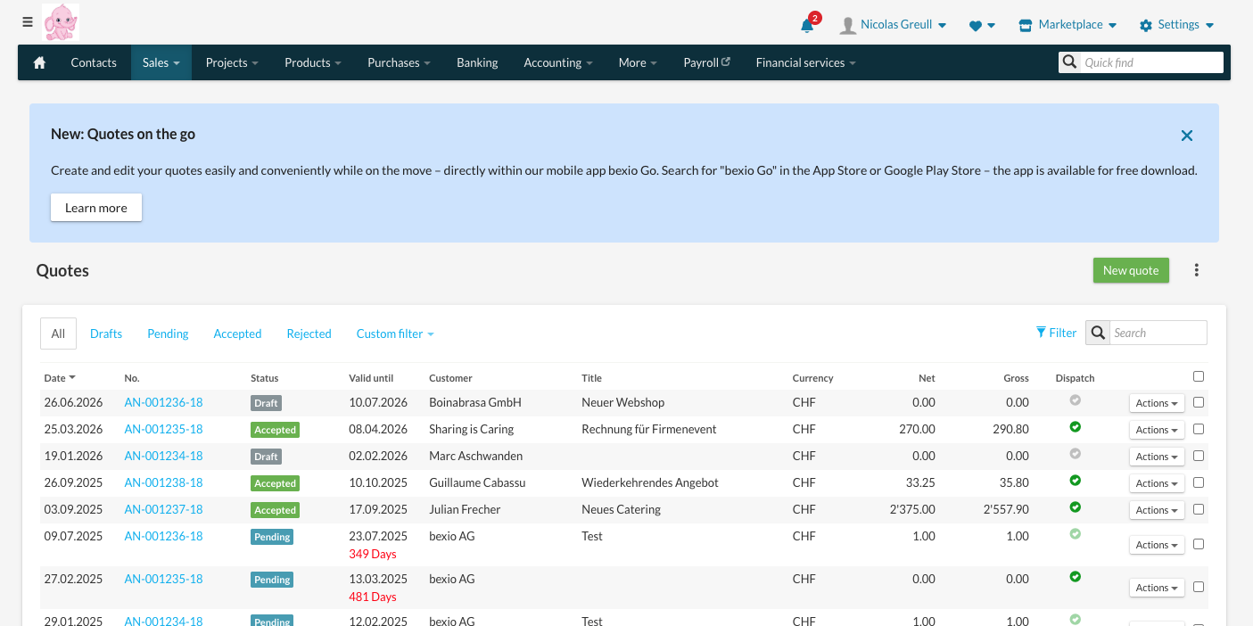1253x626 pixels.
Task: Open the Settings dropdown
Action: 1177,25
